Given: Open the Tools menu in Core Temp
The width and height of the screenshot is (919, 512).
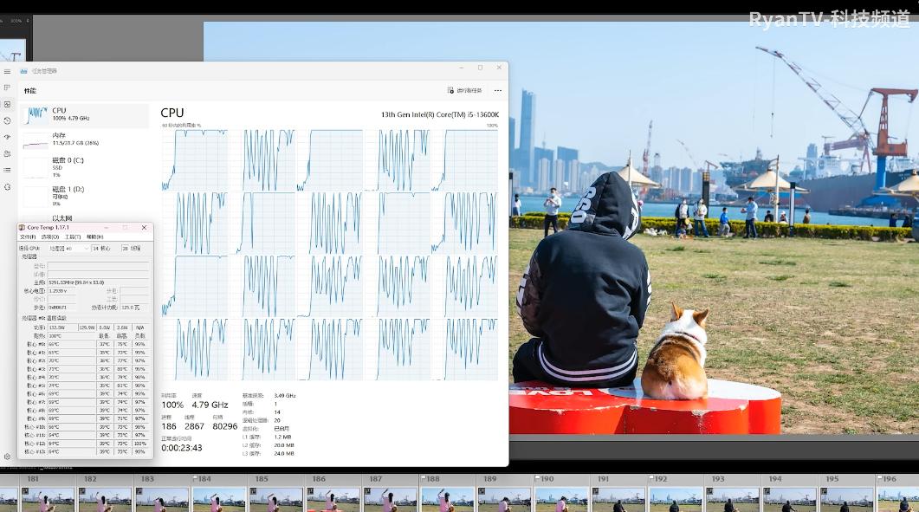Looking at the screenshot, I should (x=73, y=237).
